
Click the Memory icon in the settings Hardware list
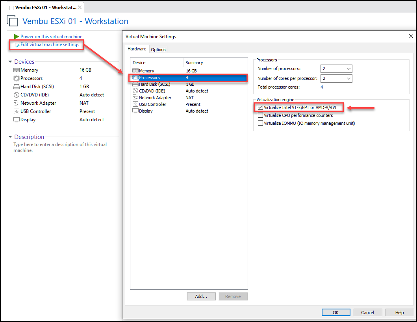click(135, 71)
